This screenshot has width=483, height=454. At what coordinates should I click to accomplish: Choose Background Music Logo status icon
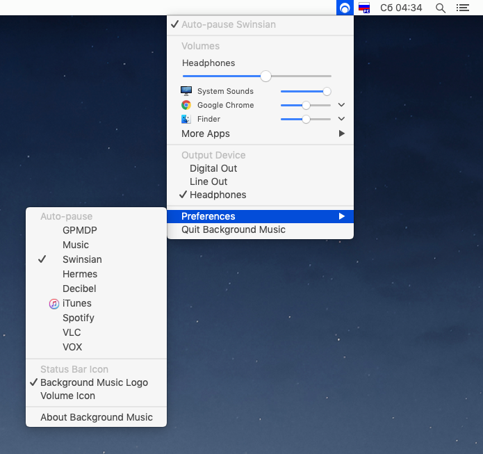click(97, 382)
